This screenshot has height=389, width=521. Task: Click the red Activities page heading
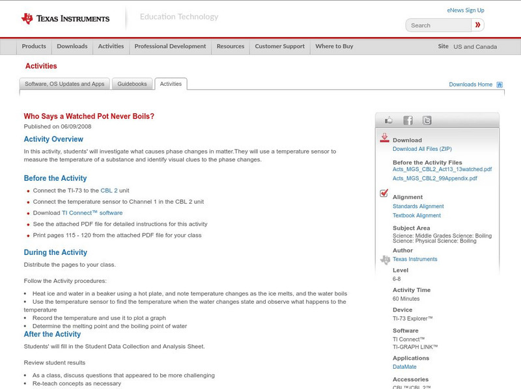click(x=41, y=66)
